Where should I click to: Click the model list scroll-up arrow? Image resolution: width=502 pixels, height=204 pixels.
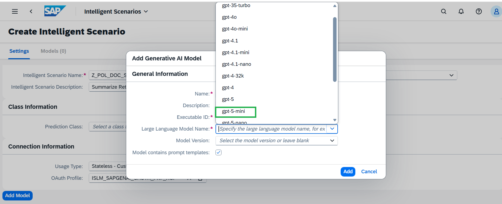coord(335,6)
